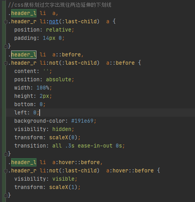Viewport: 195px width, 202px height.
Task: Click fold end marker below "transform: scaleX(1);"
Action: point(6,195)
